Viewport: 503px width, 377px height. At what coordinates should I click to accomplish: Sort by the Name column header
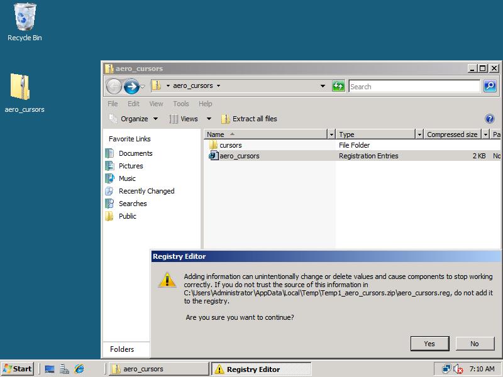[265, 134]
